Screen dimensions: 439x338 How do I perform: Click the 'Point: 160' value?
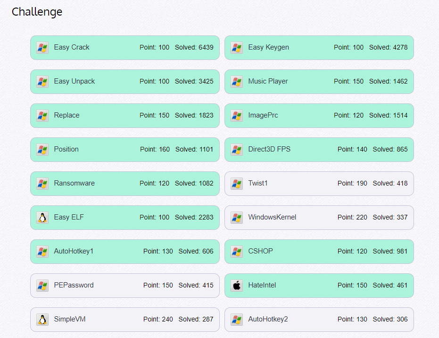coord(155,149)
